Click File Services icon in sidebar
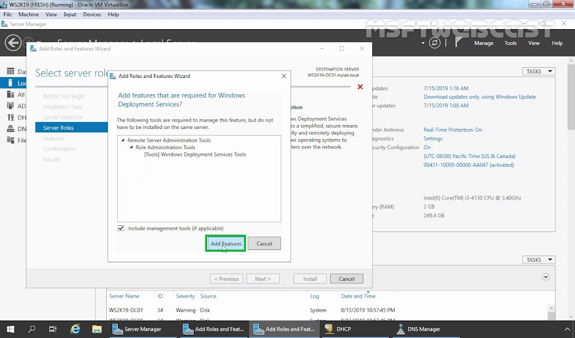 11,140
